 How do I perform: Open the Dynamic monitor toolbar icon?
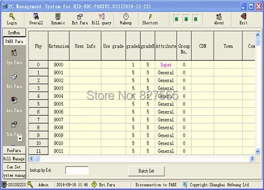pos(58,17)
